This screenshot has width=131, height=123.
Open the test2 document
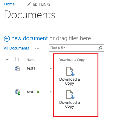tap(31, 92)
